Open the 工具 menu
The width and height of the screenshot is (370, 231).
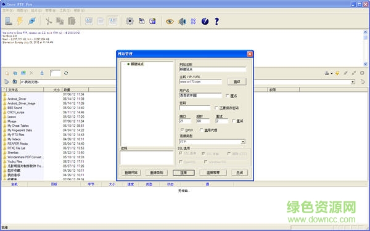(x=65, y=10)
